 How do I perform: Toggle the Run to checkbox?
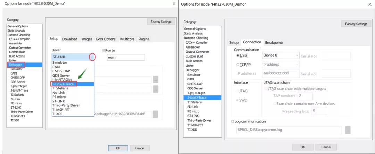click(x=103, y=50)
